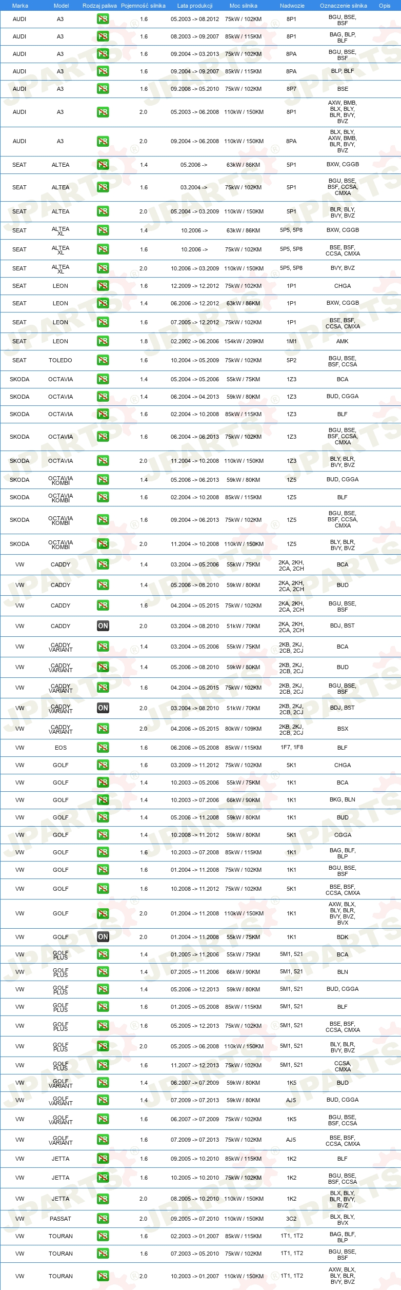Click the petrol icon in Octavia 1Z3 BCA row
The height and width of the screenshot is (1290, 401).
click(x=103, y=379)
